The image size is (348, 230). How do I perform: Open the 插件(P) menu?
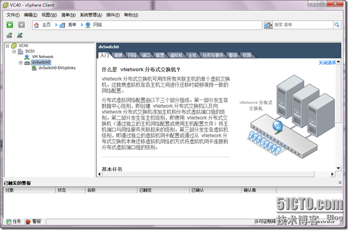click(113, 15)
